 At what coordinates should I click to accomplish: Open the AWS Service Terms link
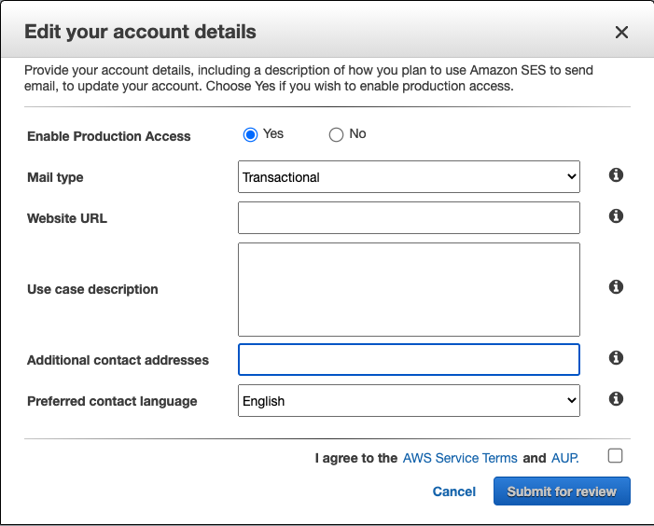pyautogui.click(x=460, y=458)
